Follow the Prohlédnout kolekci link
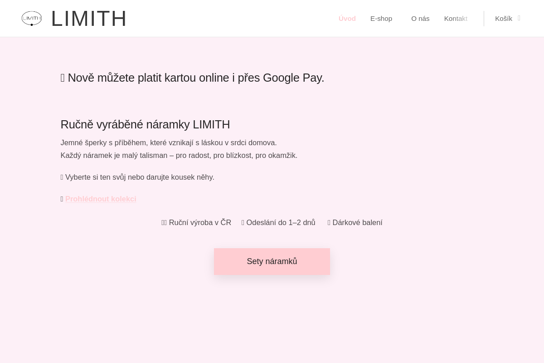544x363 pixels. (x=101, y=199)
